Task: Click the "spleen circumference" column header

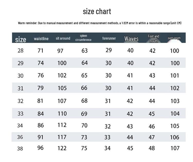Action: click(x=83, y=38)
